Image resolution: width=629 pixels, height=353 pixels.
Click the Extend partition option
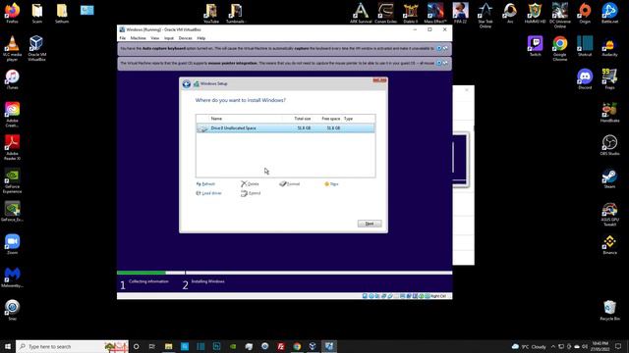[251, 193]
